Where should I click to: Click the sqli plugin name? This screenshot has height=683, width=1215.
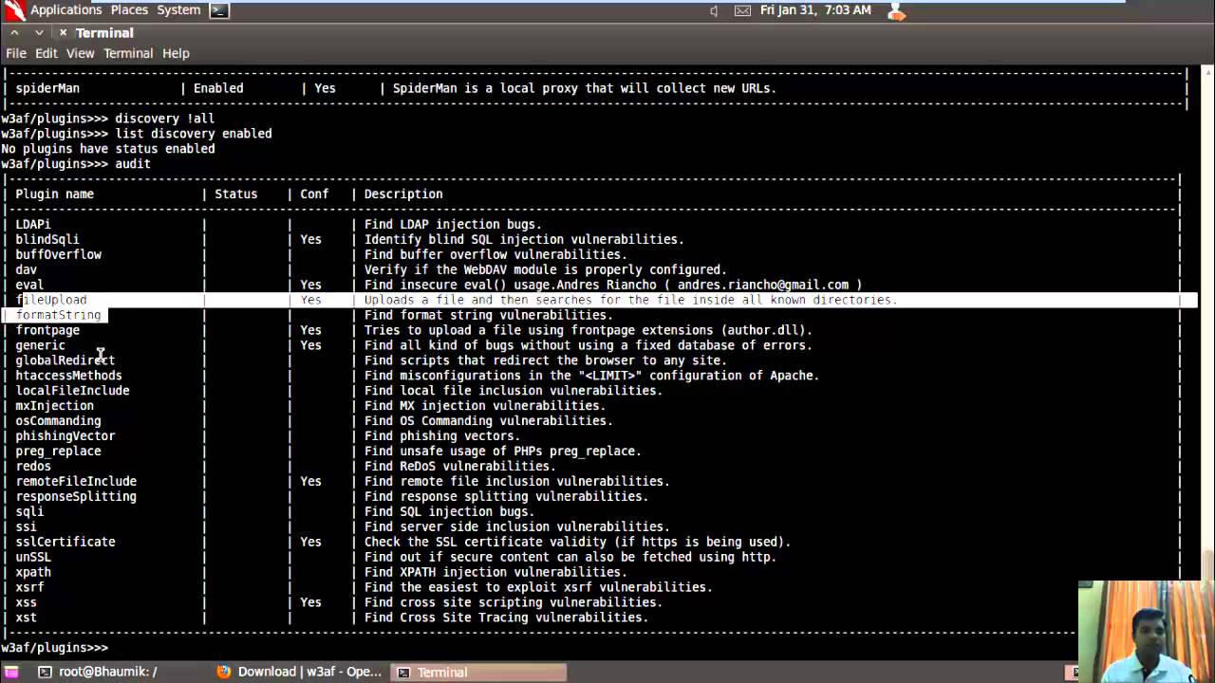pyautogui.click(x=29, y=512)
